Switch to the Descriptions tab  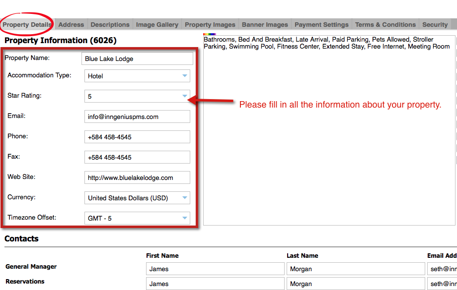(x=110, y=24)
